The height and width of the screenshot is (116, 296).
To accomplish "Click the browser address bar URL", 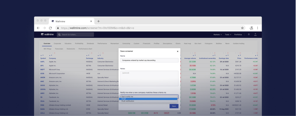I will coord(97,28).
